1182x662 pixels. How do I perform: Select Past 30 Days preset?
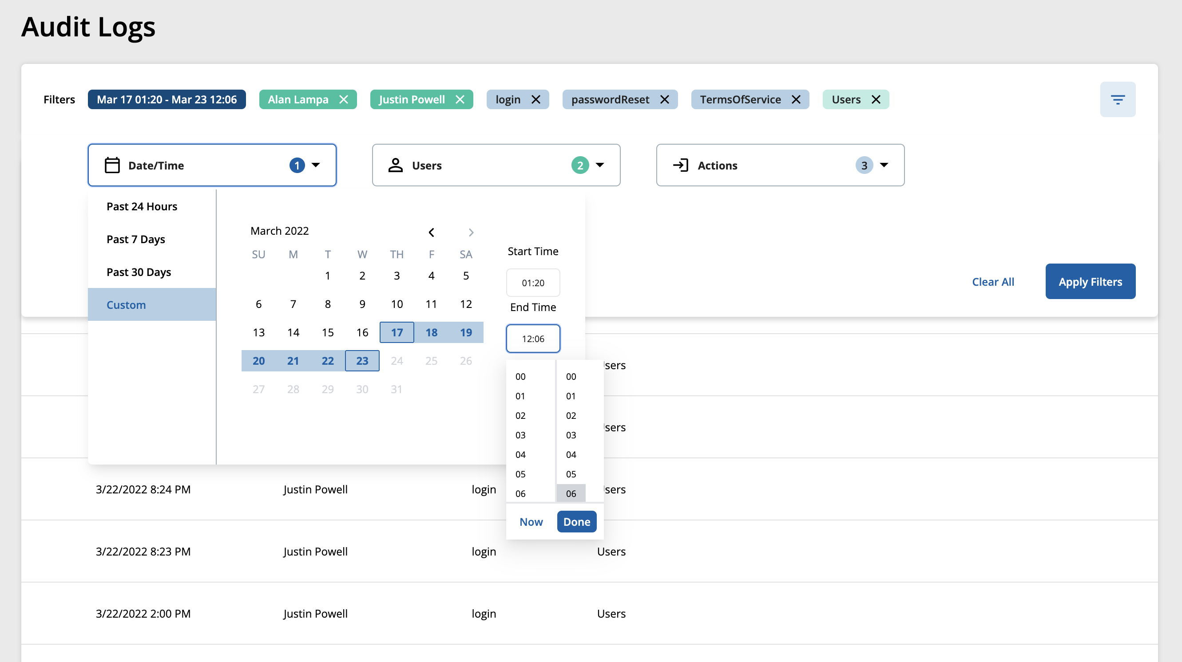click(x=152, y=272)
